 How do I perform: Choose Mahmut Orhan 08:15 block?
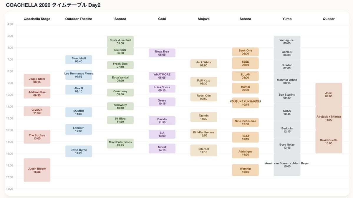(x=287, y=81)
